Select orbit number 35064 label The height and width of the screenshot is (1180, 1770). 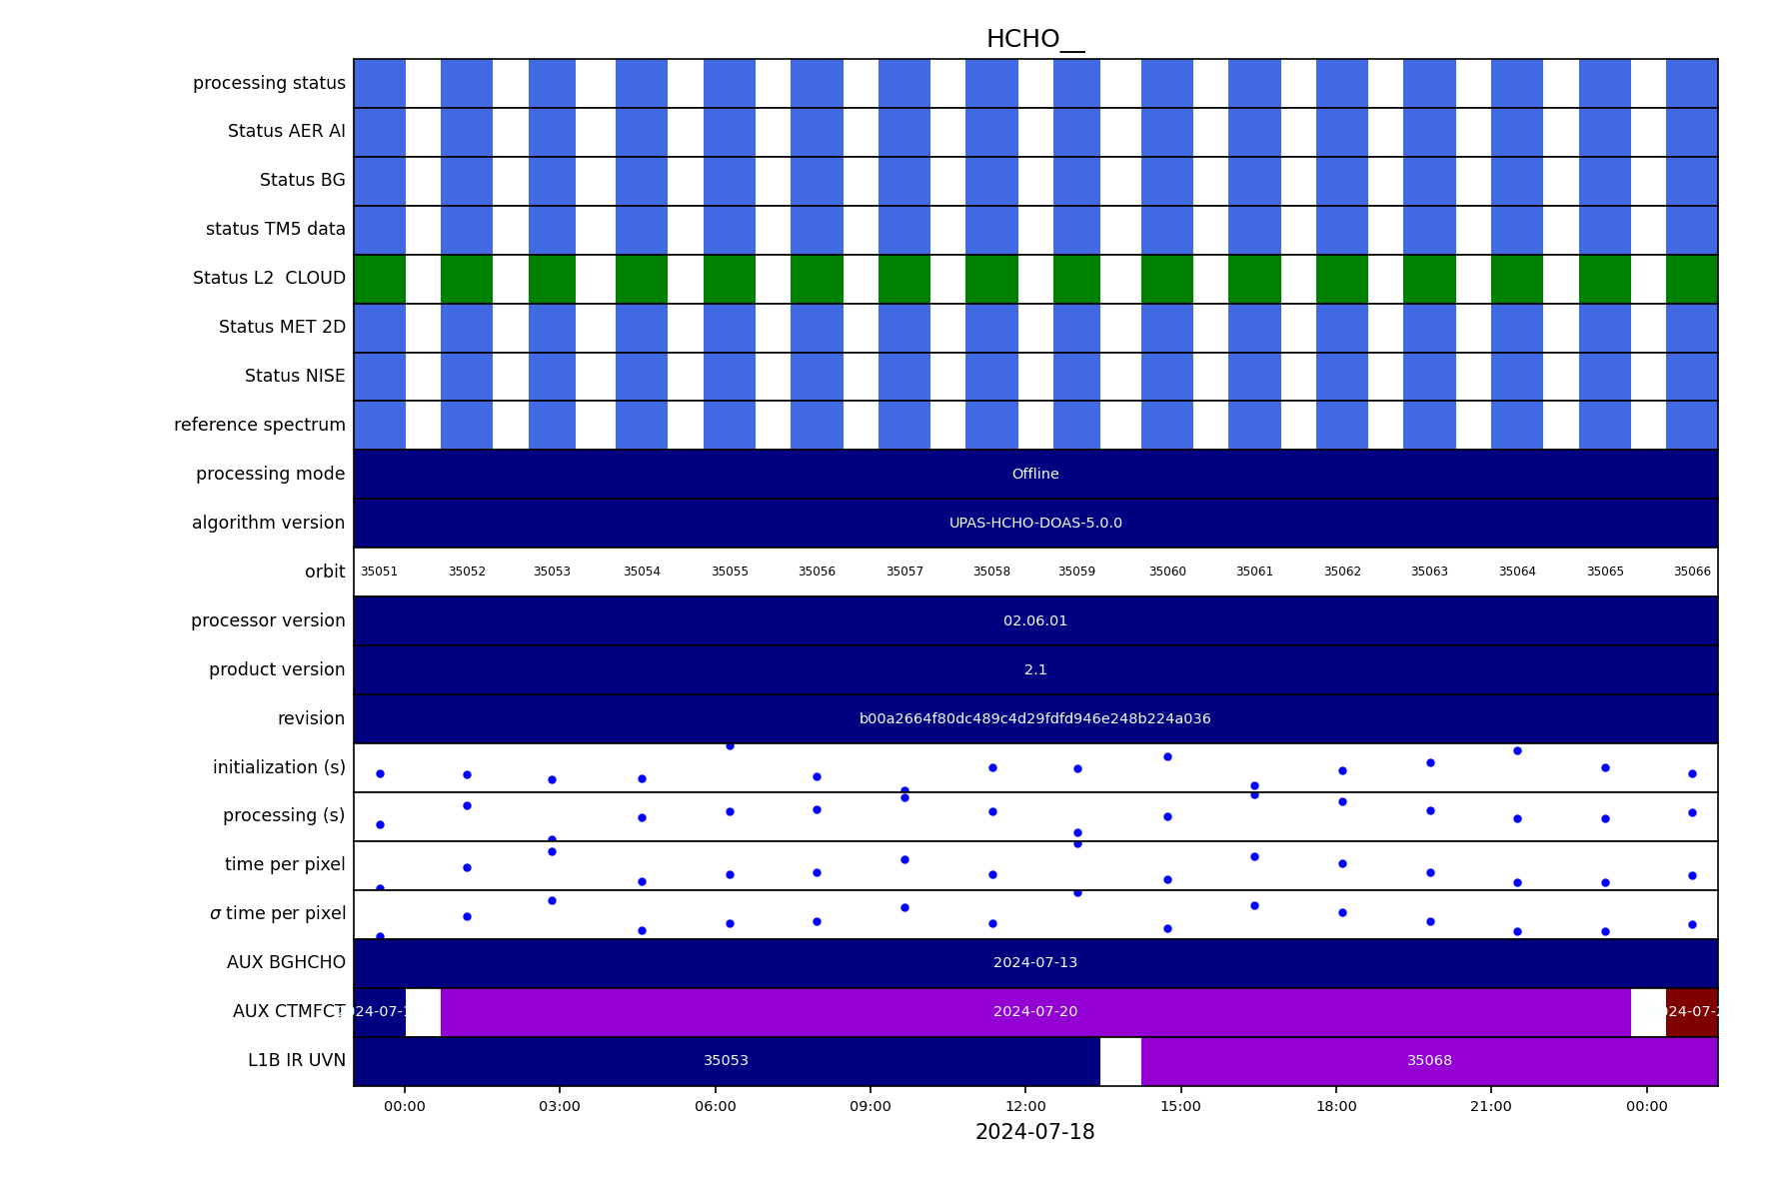(x=1516, y=572)
